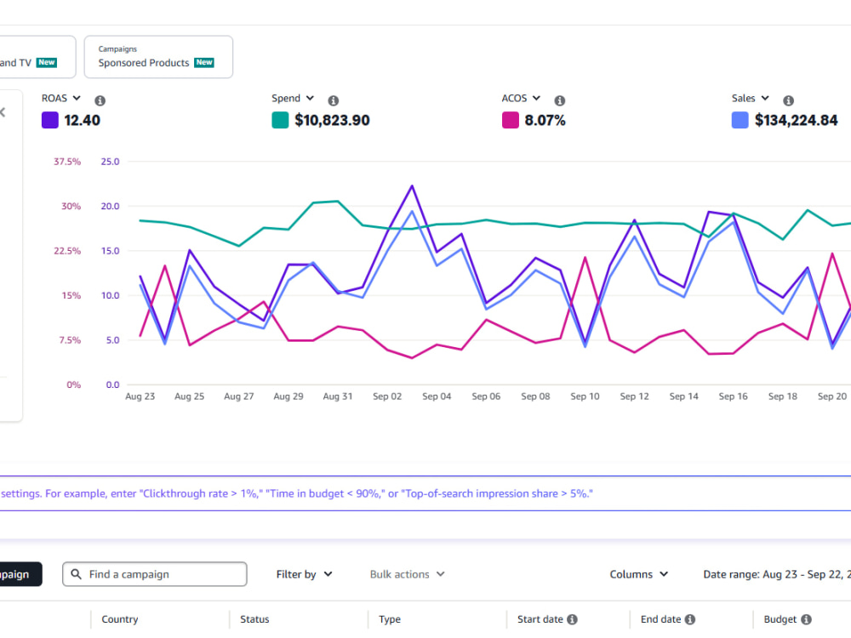
Task: Click the 25.0 y-axis label
Action: click(110, 161)
